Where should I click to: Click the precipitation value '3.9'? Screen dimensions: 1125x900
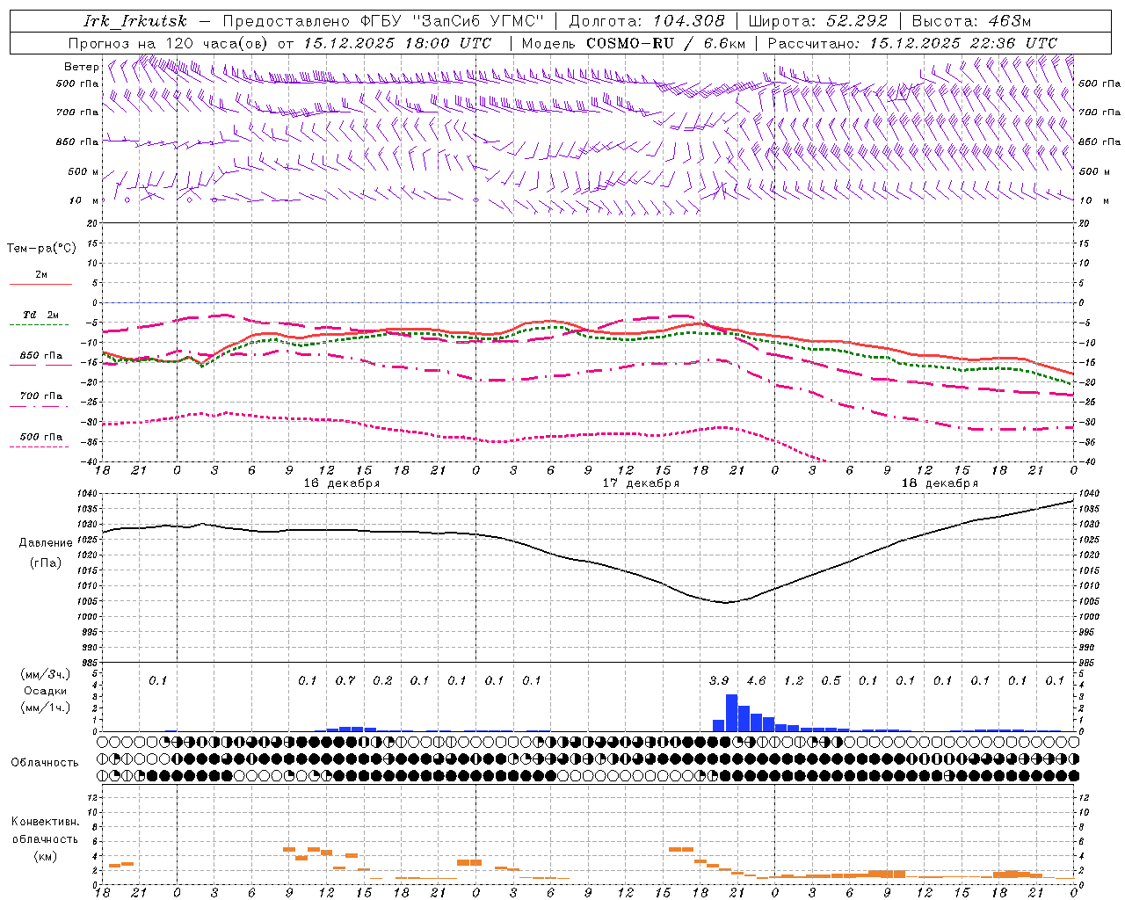[x=719, y=680]
